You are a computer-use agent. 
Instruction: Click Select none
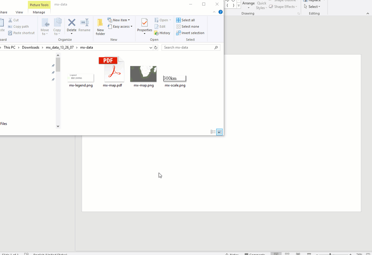point(188,26)
